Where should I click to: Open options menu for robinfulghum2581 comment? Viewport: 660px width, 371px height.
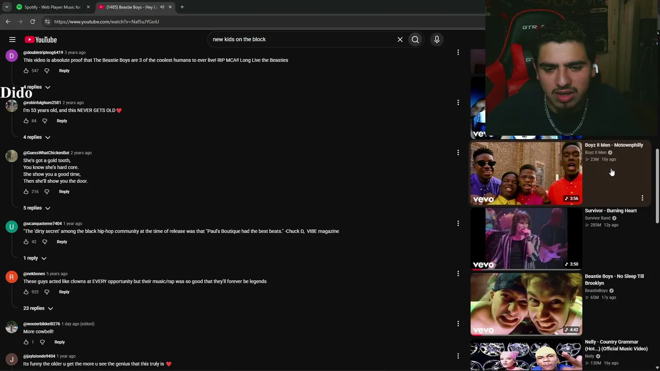458,103
